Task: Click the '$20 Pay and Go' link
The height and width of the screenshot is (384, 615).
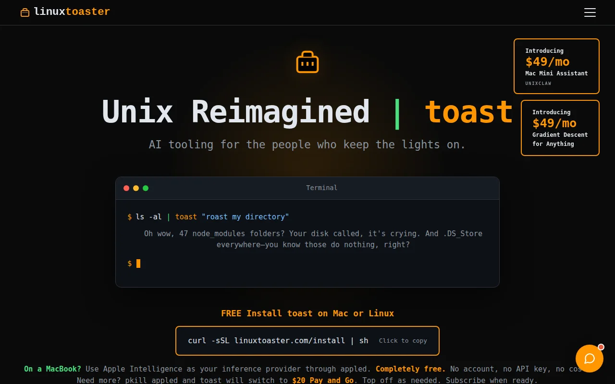Action: pyautogui.click(x=323, y=380)
